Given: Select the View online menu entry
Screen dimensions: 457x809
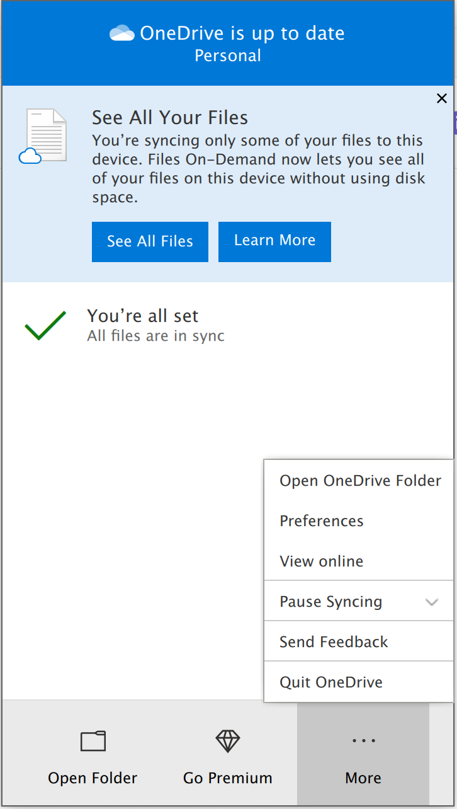Looking at the screenshot, I should 322,561.
